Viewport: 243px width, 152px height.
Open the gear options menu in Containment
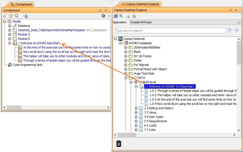coord(103,16)
